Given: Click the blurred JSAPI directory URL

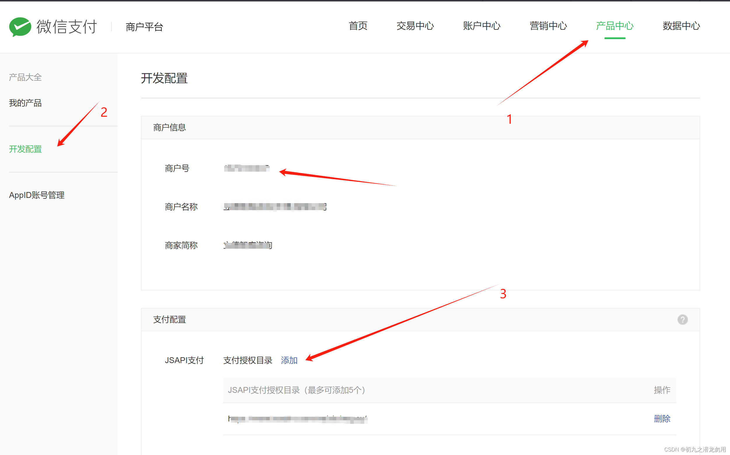Looking at the screenshot, I should click(x=298, y=419).
